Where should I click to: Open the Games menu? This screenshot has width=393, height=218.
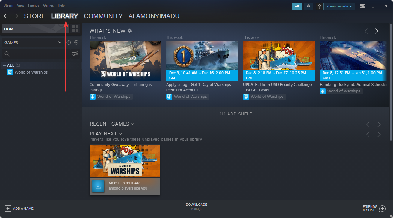point(49,5)
